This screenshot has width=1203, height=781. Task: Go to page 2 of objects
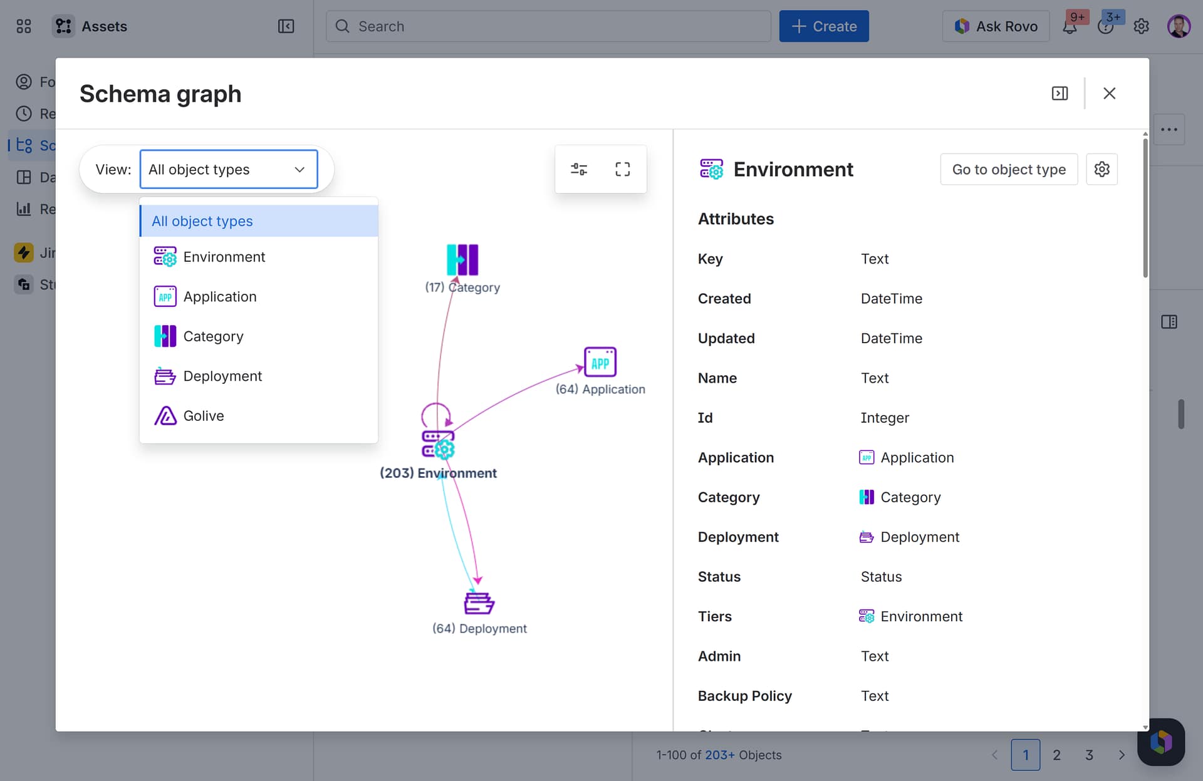point(1056,755)
